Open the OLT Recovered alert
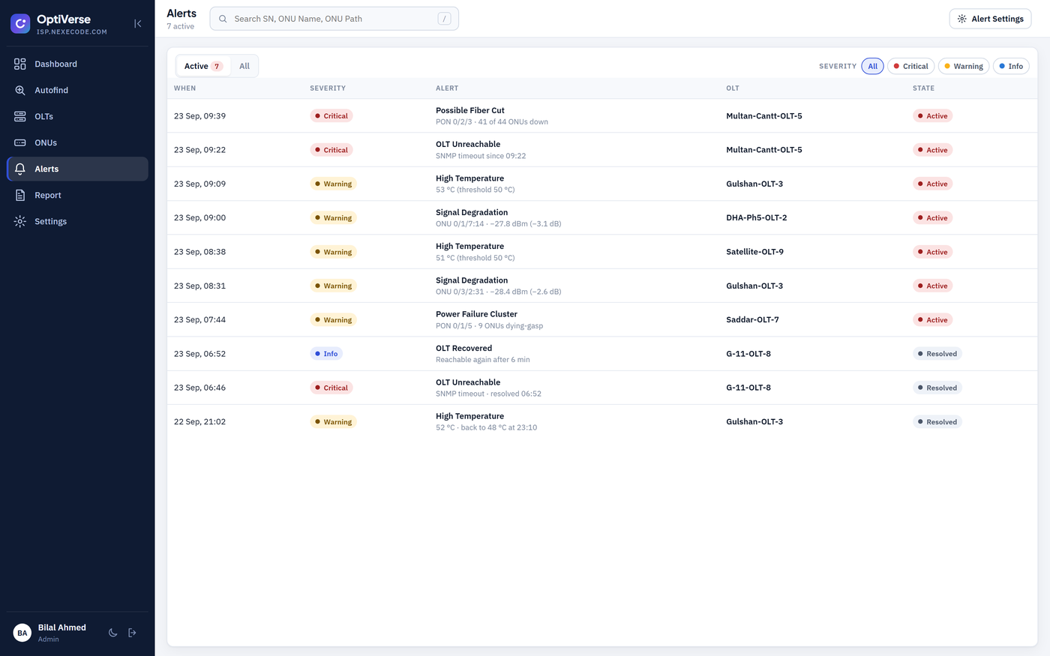 click(x=602, y=354)
